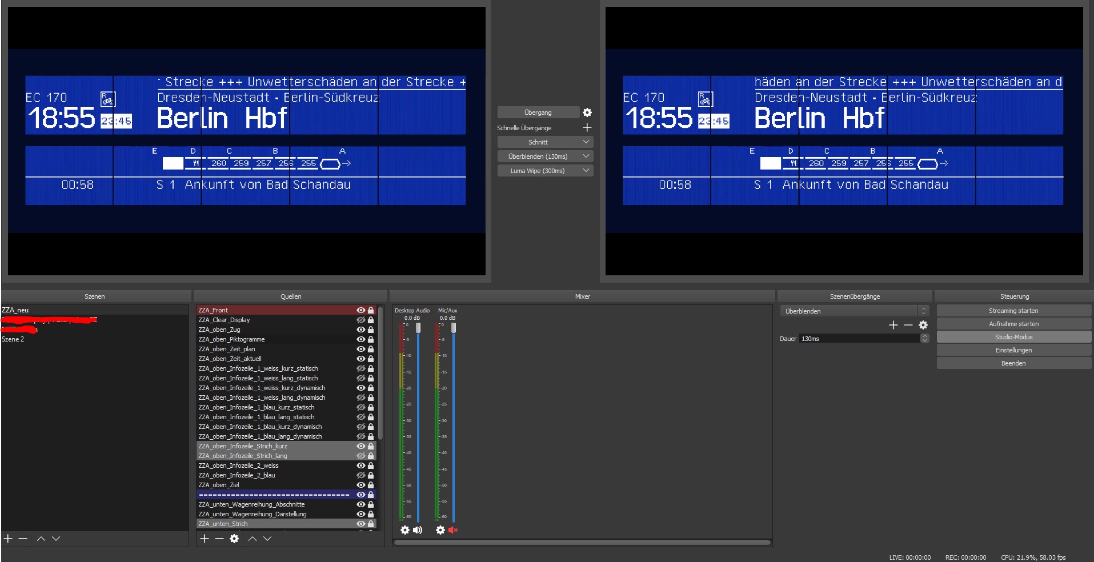The width and height of the screenshot is (1094, 562).
Task: Select the Szene 2 scene
Action: point(95,339)
